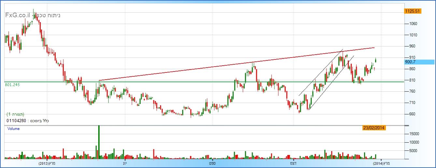The width and height of the screenshot is (436, 168).
Task: Click the orange 23/02/2014 date label
Action: [x=374, y=128]
